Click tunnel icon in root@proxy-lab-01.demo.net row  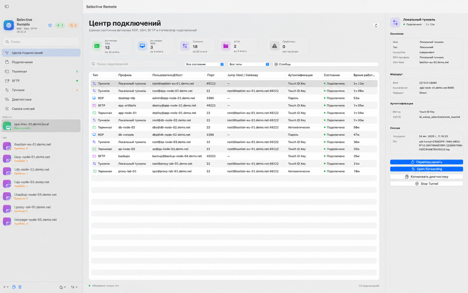pos(94,164)
